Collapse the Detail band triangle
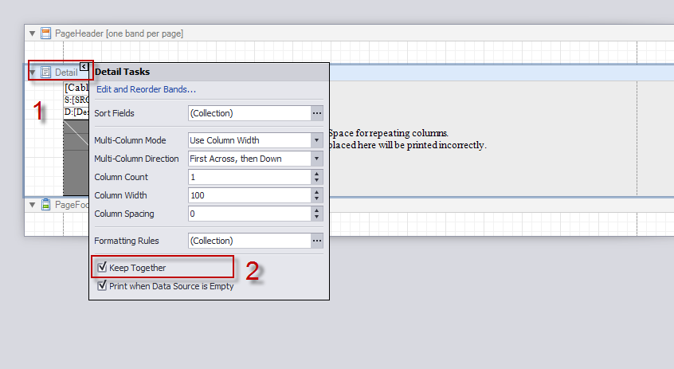 (32, 73)
